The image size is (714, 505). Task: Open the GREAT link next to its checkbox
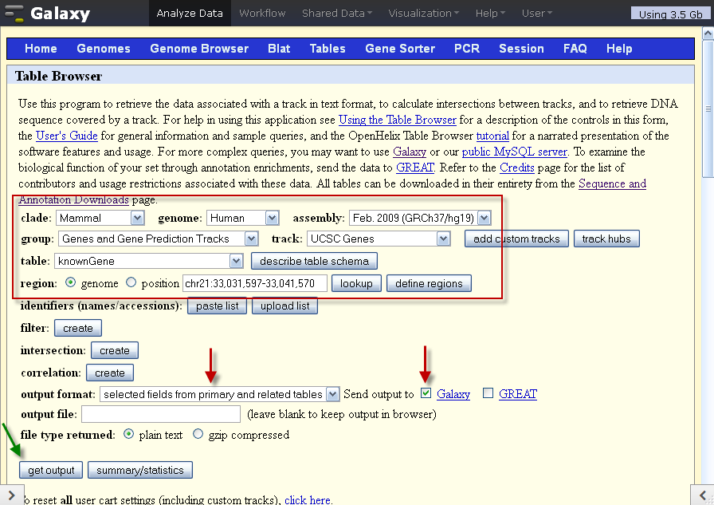[x=518, y=394]
